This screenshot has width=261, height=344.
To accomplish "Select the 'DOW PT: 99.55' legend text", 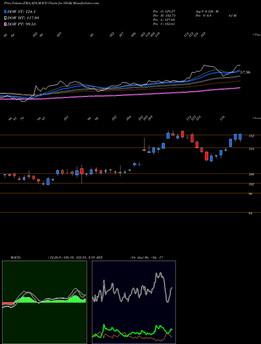I will tap(21, 24).
